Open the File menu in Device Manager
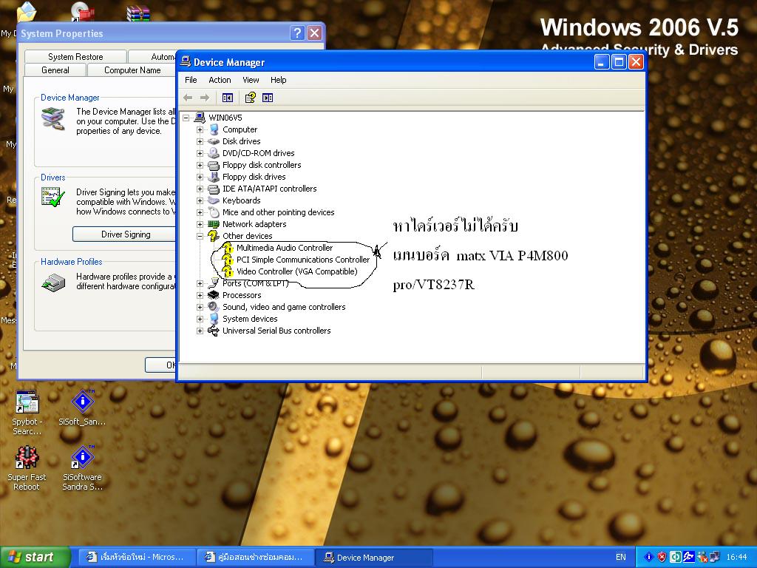The image size is (757, 568). [191, 80]
